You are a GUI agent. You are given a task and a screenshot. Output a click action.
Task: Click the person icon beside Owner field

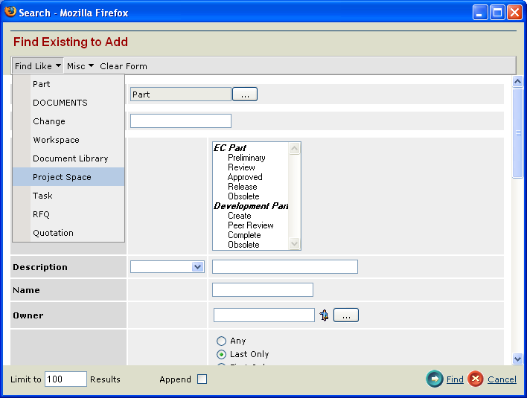point(325,315)
